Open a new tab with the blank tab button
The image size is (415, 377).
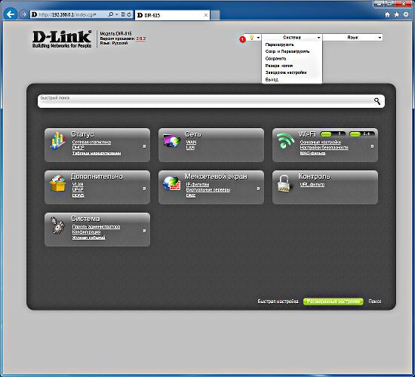coord(215,15)
